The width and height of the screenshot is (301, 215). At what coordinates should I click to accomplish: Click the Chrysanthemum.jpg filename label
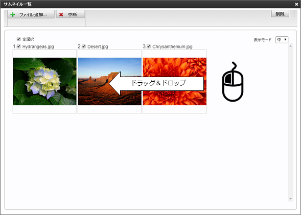pyautogui.click(x=172, y=46)
